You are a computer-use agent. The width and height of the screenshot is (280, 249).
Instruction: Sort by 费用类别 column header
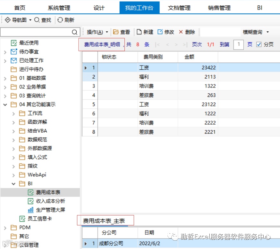click(x=158, y=57)
